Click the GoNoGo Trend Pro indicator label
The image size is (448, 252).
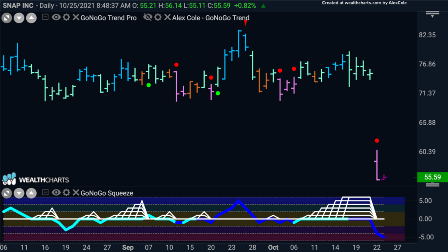pyautogui.click(x=108, y=17)
